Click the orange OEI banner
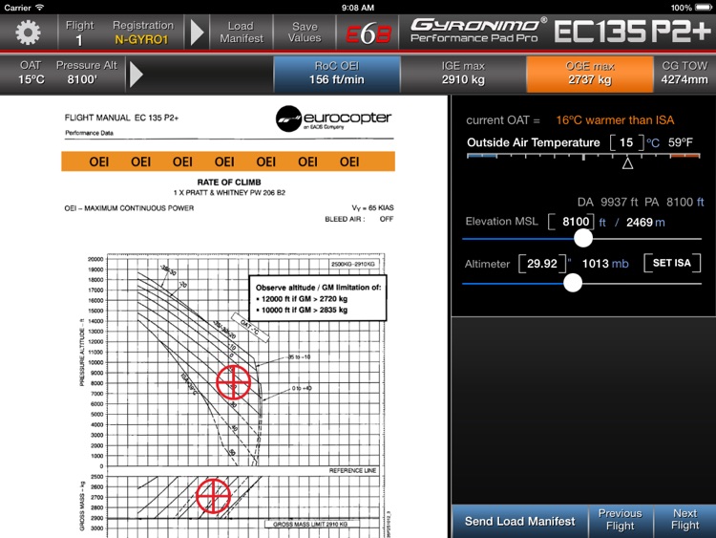Image resolution: width=716 pixels, height=538 pixels. pyautogui.click(x=228, y=161)
